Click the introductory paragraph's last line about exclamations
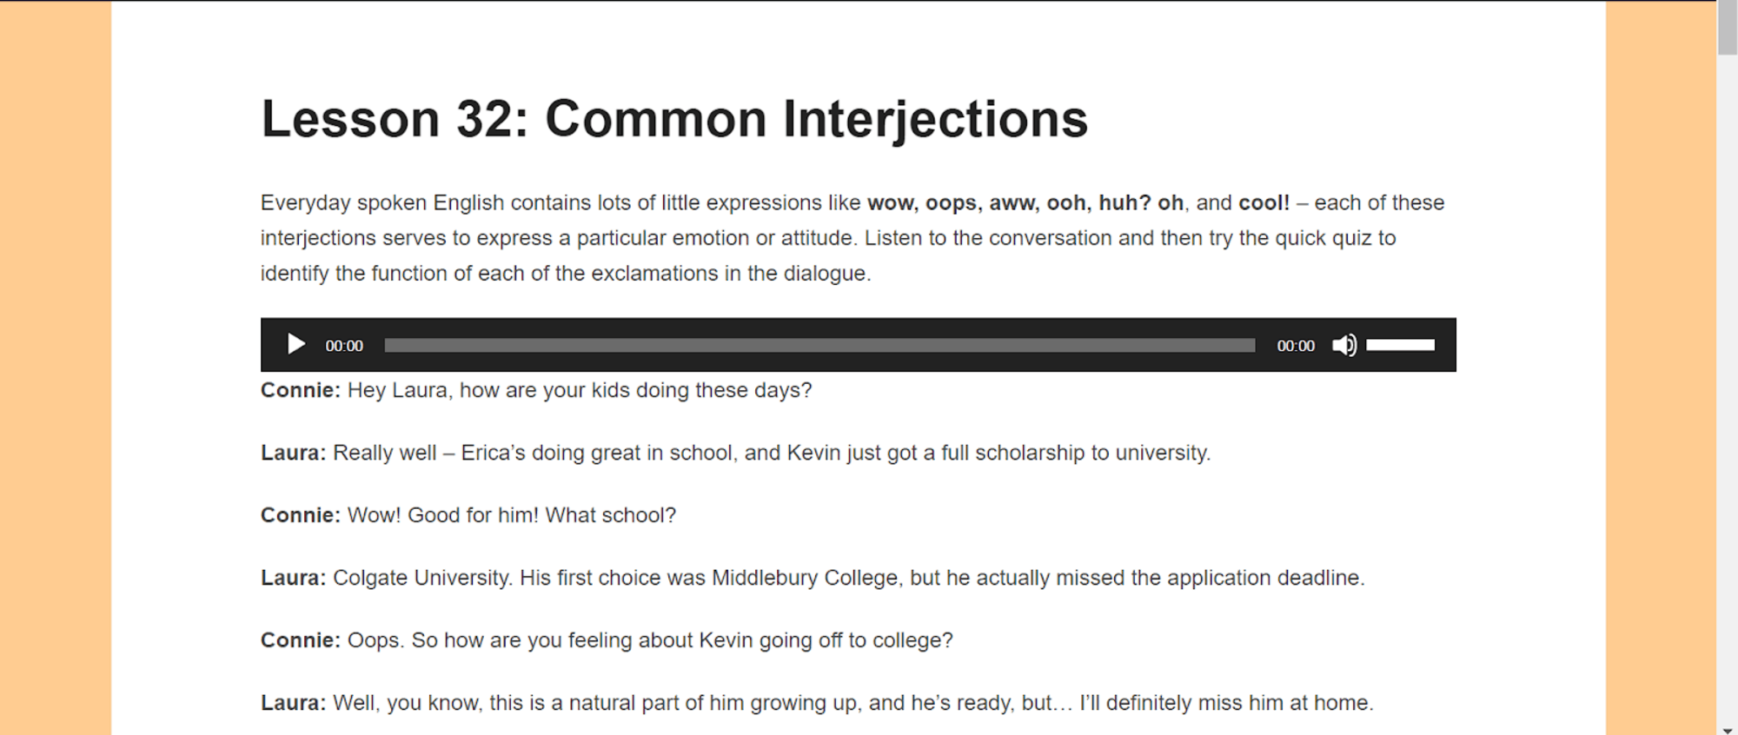This screenshot has width=1738, height=735. point(566,274)
